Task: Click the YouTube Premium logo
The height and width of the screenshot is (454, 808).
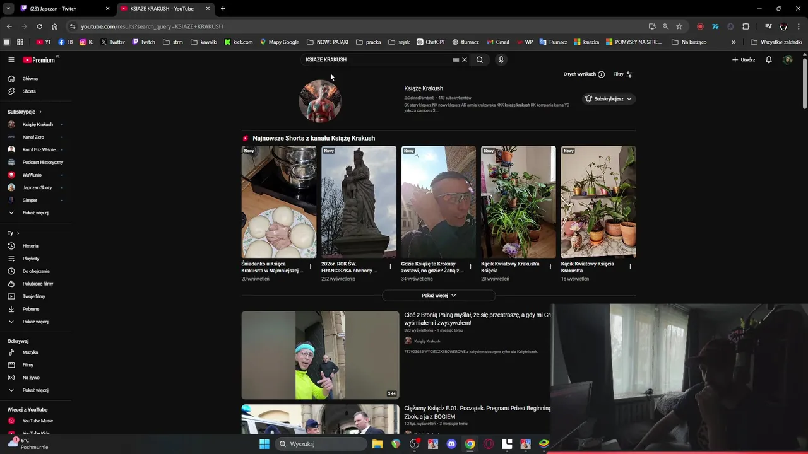Action: [x=39, y=60]
